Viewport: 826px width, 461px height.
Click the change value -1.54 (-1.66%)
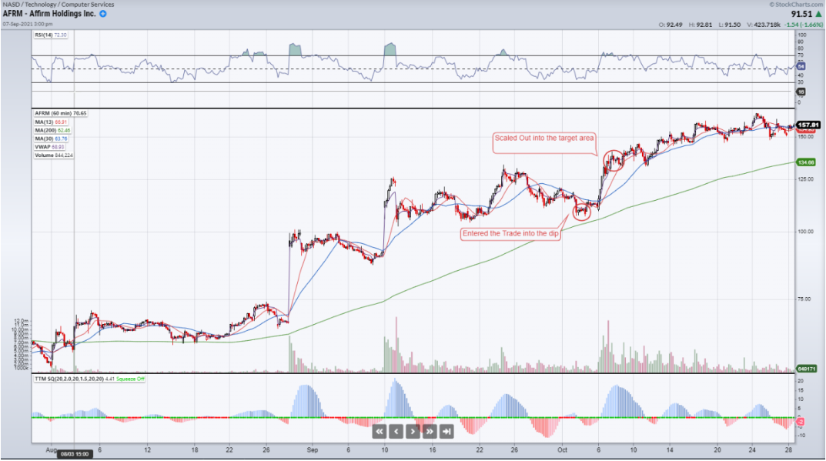pyautogui.click(x=804, y=25)
